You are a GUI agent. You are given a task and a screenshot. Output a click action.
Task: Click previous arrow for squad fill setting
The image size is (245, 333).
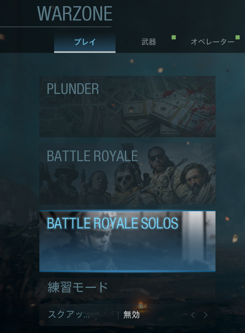tap(193, 315)
